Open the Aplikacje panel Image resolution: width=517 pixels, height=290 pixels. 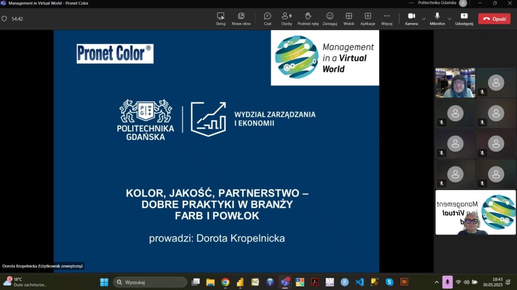click(368, 19)
